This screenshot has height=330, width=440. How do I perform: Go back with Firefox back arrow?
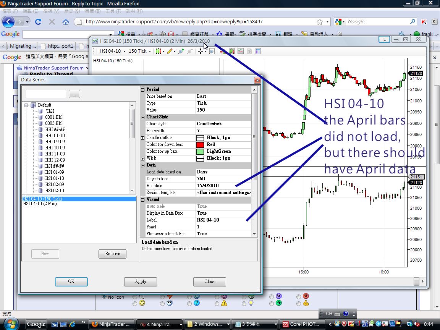(x=8, y=22)
